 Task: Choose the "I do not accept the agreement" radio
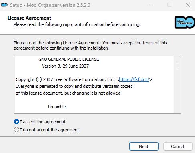16,129
